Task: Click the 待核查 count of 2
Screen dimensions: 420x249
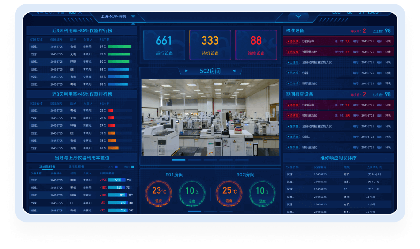Action: pyautogui.click(x=364, y=94)
